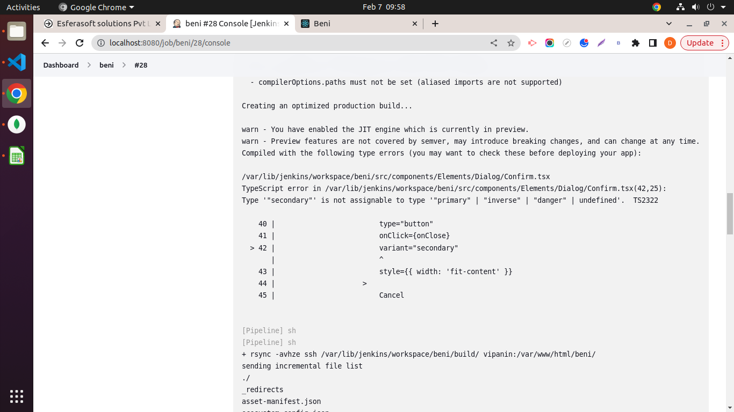
Task: Bookmark this page with star icon
Action: point(511,43)
